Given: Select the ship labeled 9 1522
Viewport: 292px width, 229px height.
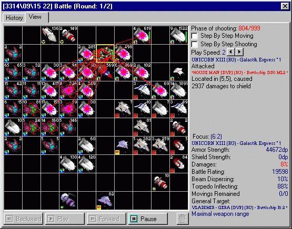Looking at the screenshot, I should click(179, 35).
